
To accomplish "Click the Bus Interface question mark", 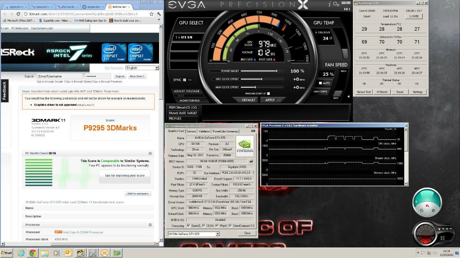I will pyautogui.click(x=253, y=173).
